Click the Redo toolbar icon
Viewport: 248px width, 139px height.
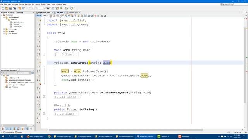[24, 8]
